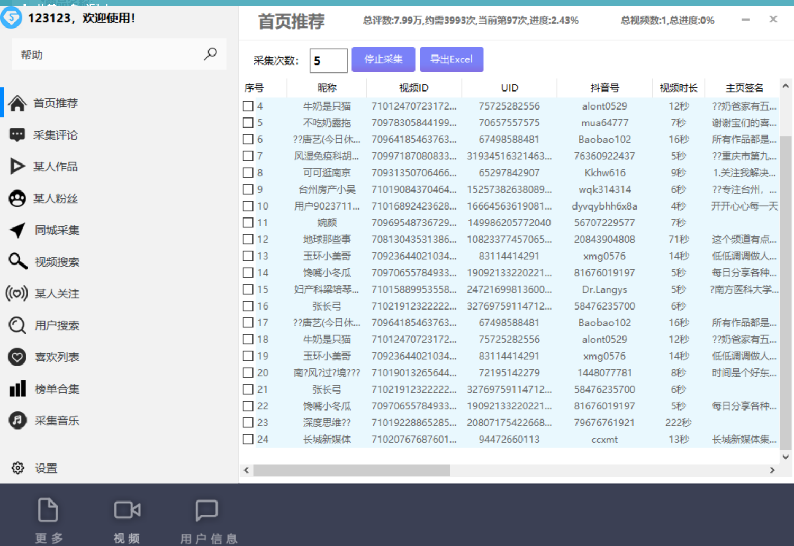Screen dimensions: 794x546
Task: Tick the checkbox for row 12
Action: pyautogui.click(x=248, y=239)
